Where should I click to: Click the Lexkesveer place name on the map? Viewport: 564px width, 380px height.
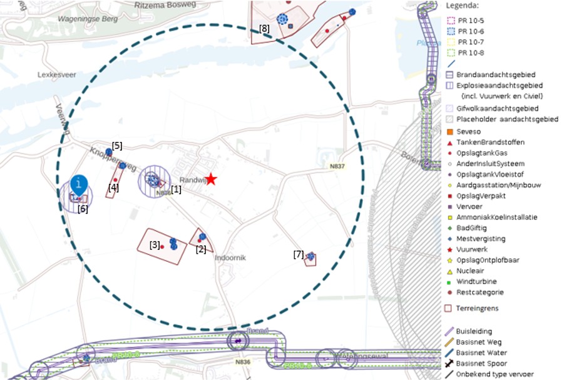(57, 75)
